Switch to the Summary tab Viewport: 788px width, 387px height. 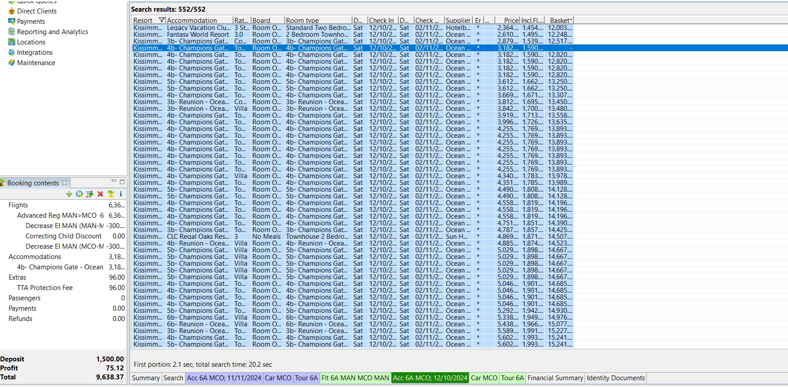pyautogui.click(x=145, y=378)
